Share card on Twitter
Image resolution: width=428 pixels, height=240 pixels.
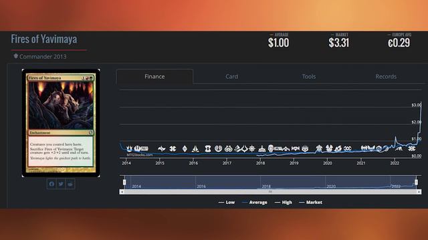tap(61, 184)
